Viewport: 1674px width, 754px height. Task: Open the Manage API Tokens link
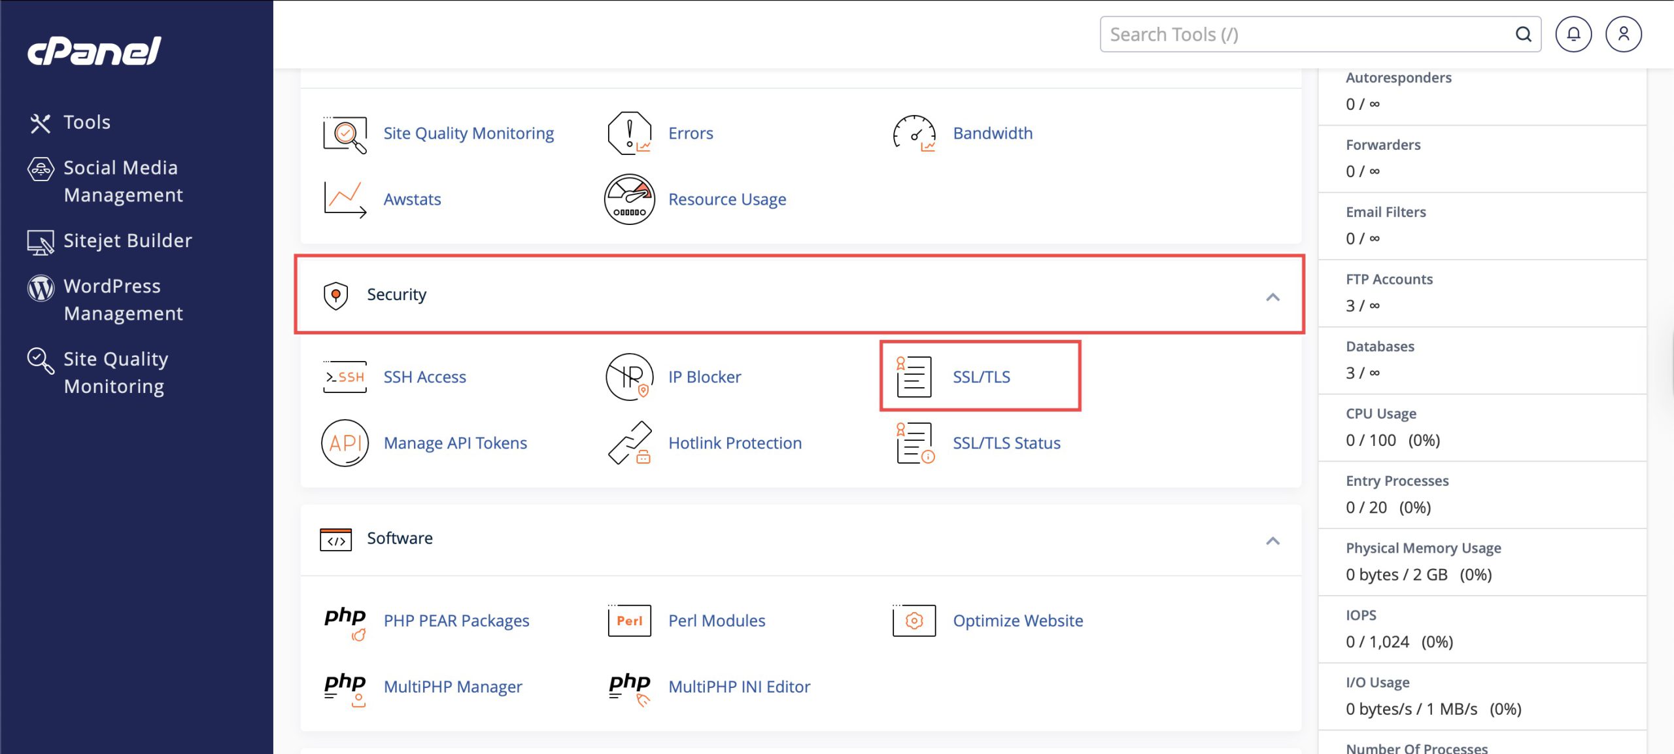point(455,443)
